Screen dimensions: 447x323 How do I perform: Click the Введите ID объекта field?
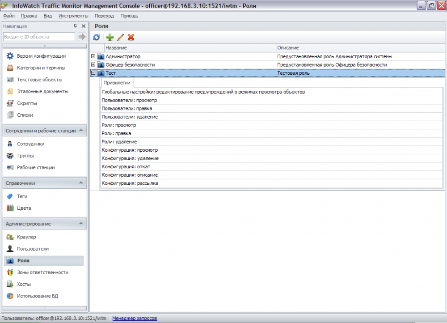(x=39, y=37)
